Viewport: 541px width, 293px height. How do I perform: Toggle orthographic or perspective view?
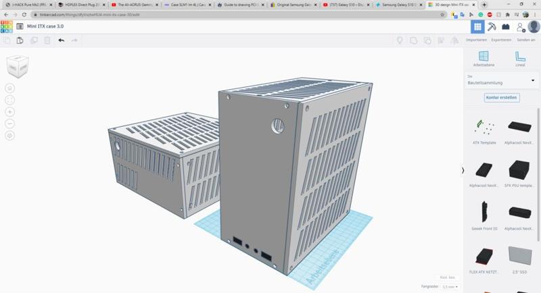(9, 136)
